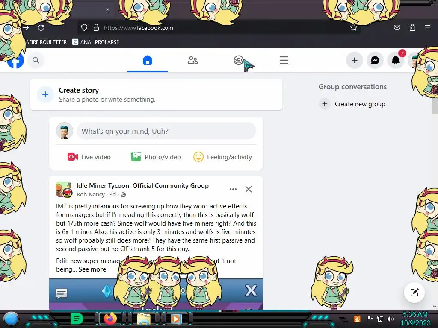Close the current browser tab
Screen dimensions: 438x328
pos(108,9)
